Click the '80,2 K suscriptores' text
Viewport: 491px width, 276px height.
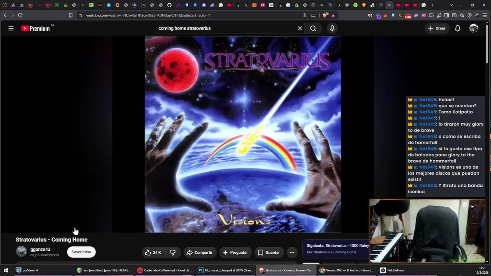[44, 255]
